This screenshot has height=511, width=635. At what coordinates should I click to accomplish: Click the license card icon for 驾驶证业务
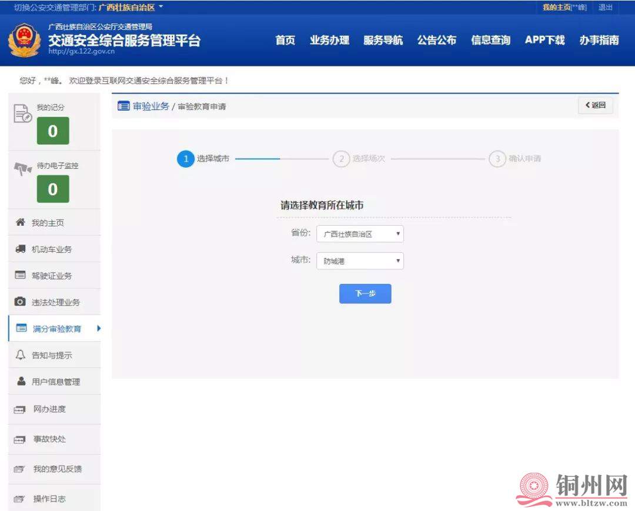[20, 275]
